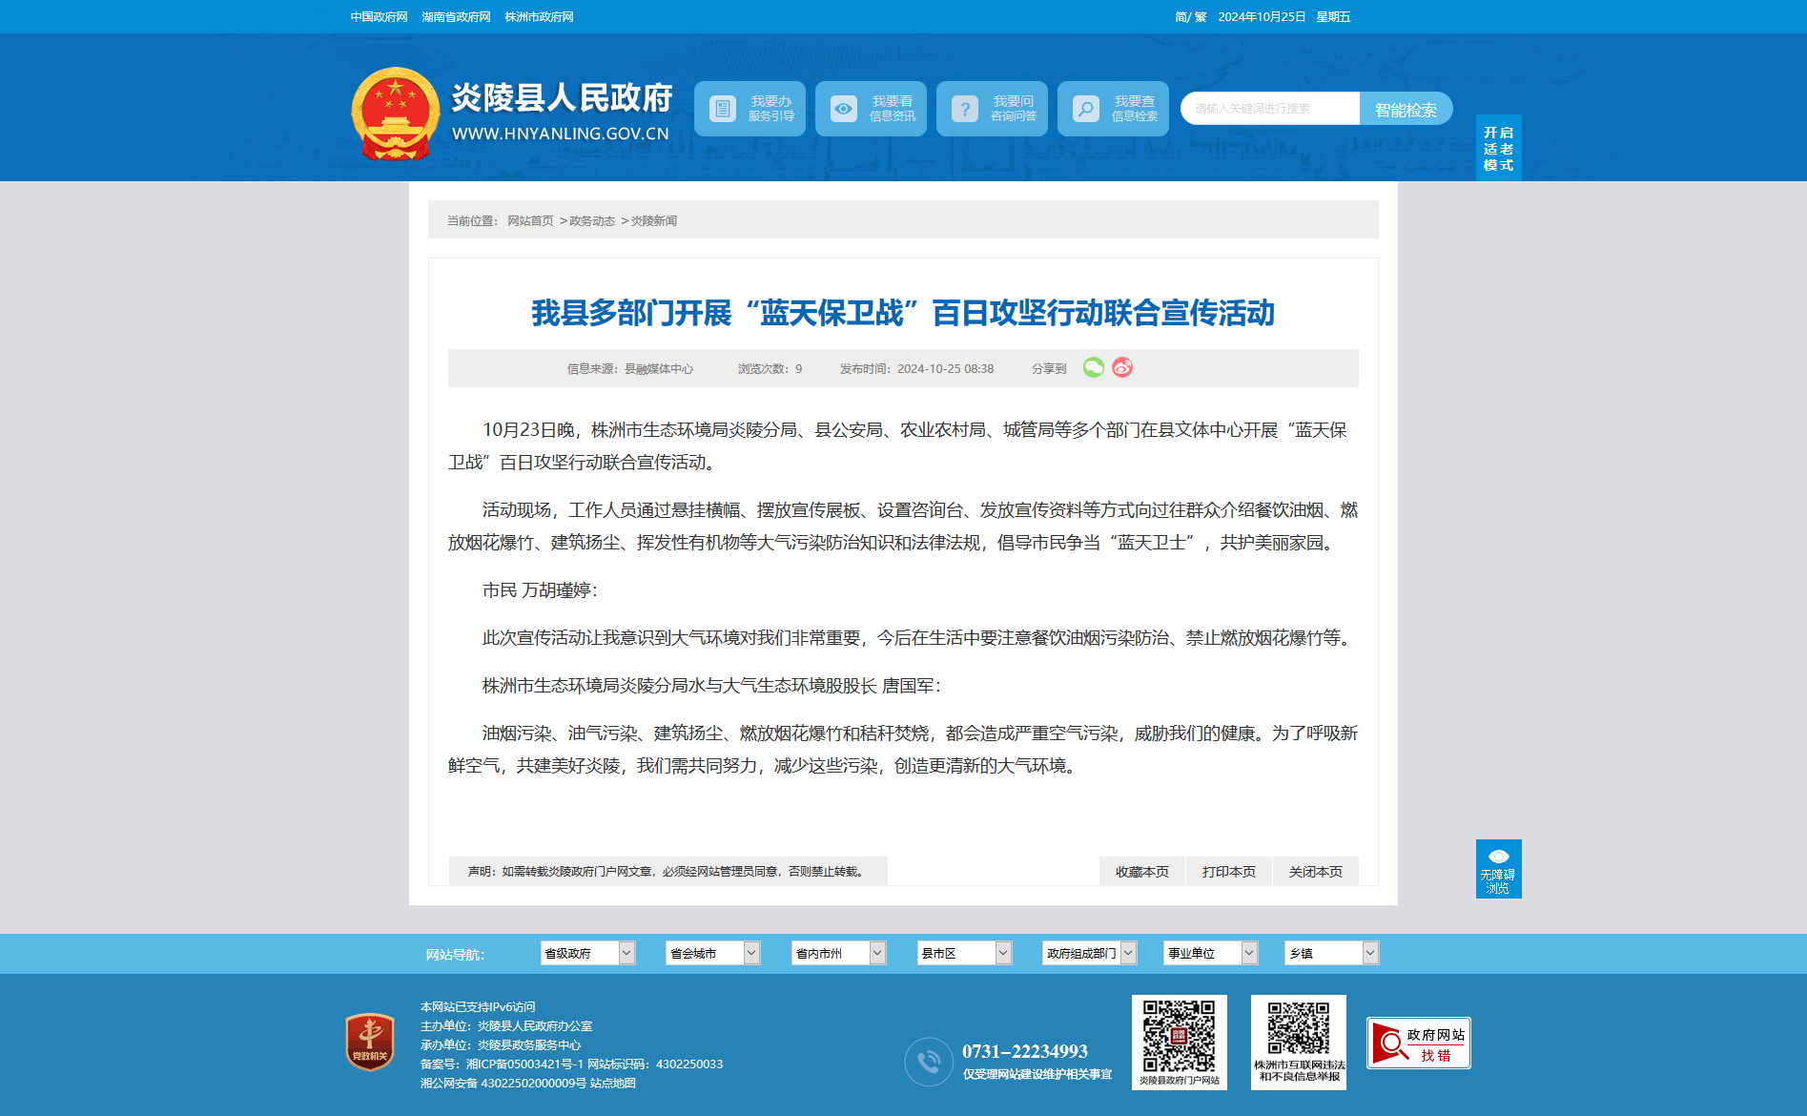
Task: Expand the 乡镇 dropdown
Action: [x=1331, y=953]
